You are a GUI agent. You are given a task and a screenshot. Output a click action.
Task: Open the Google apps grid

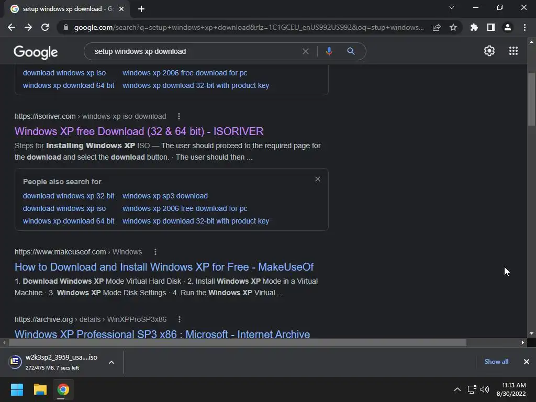tap(513, 51)
